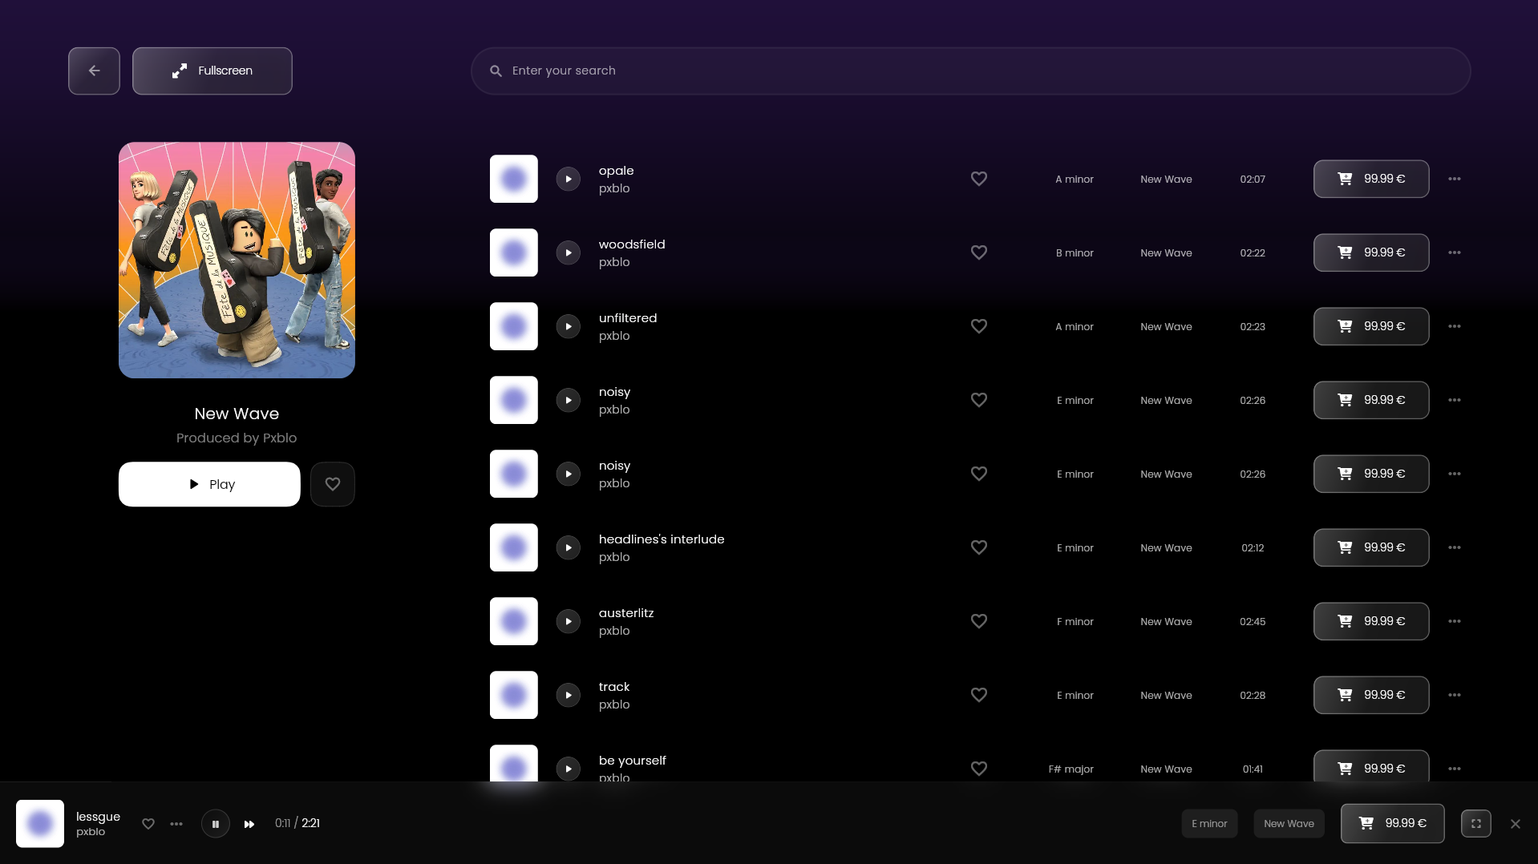Open more options for unfiltered

click(x=1455, y=326)
